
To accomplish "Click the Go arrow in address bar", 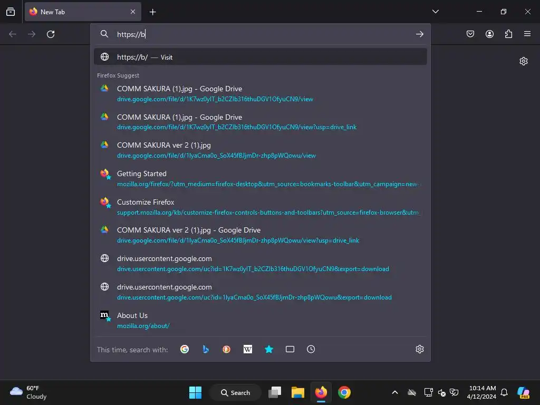I will pyautogui.click(x=419, y=34).
